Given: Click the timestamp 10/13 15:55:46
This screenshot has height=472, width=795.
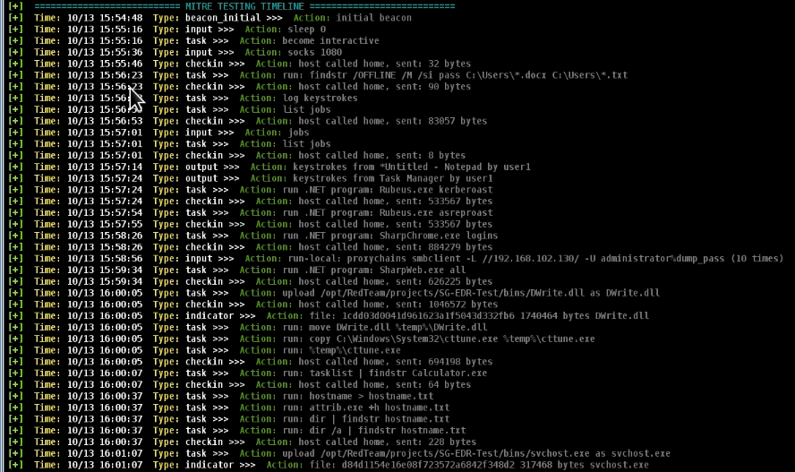Looking at the screenshot, I should [105, 64].
